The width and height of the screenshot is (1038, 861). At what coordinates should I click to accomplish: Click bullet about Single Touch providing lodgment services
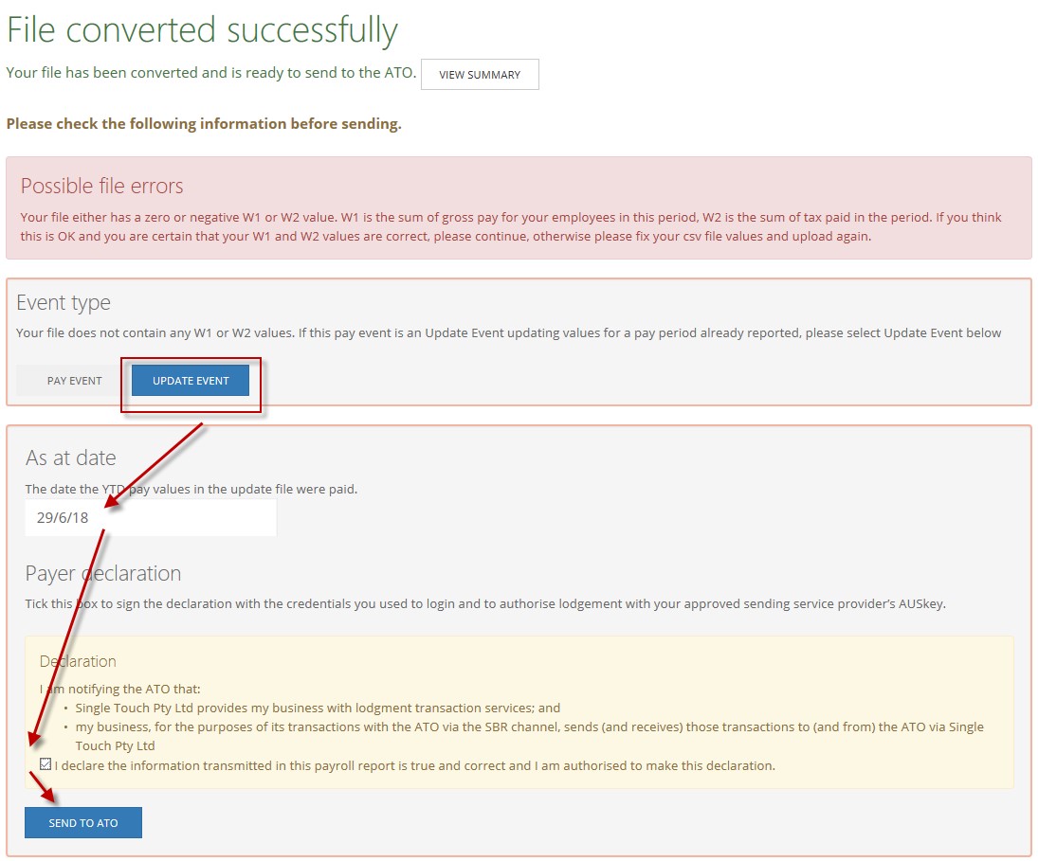(318, 708)
